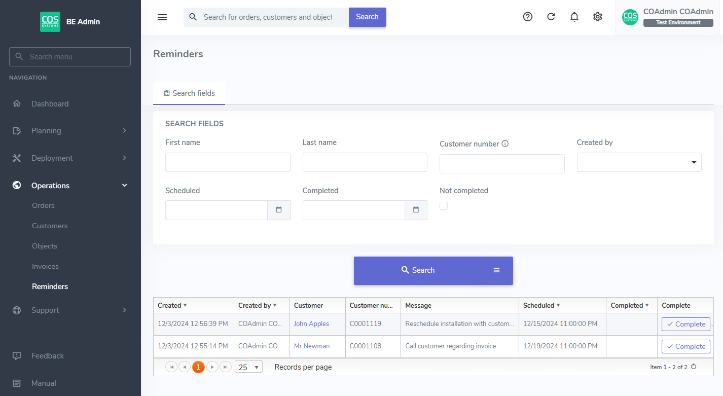Click the COS Systems logo in sidebar
This screenshot has height=396, width=723.
(50, 22)
